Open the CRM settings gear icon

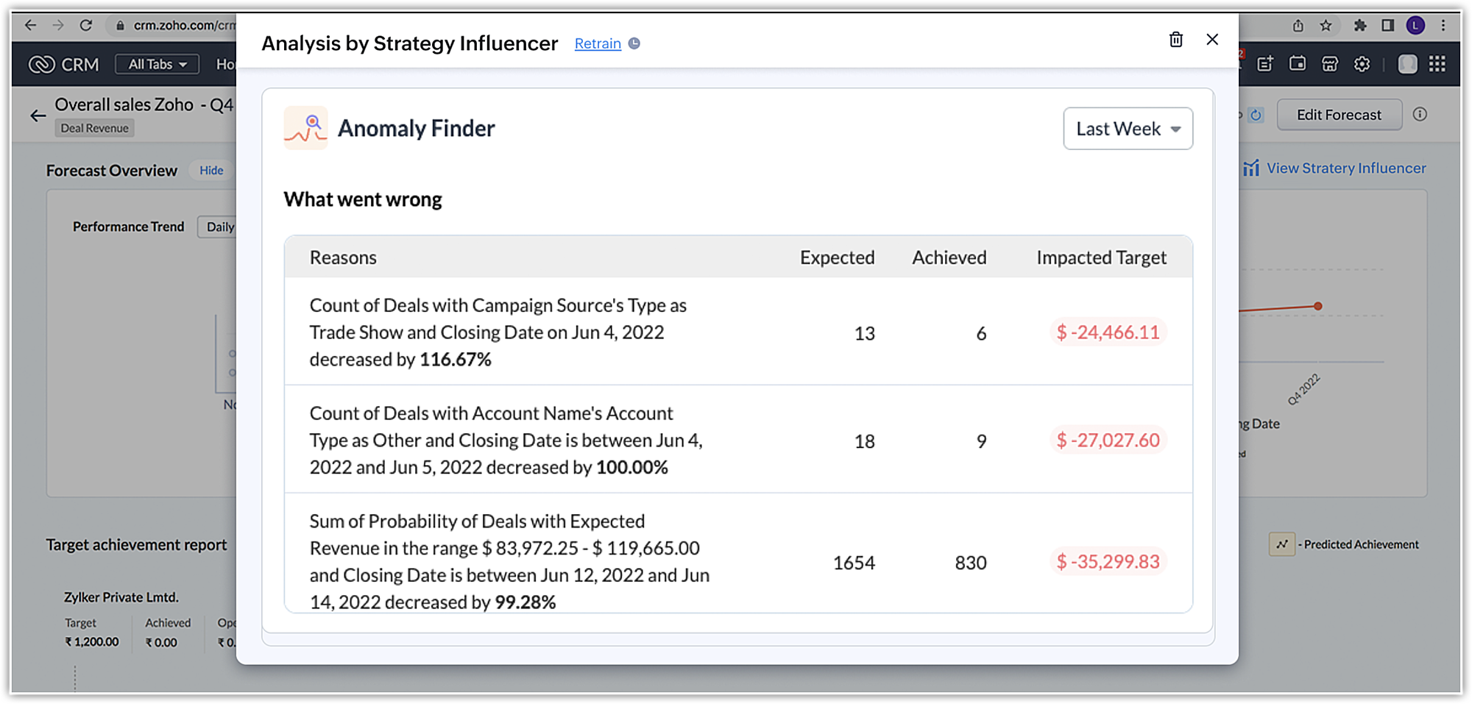(x=1362, y=65)
